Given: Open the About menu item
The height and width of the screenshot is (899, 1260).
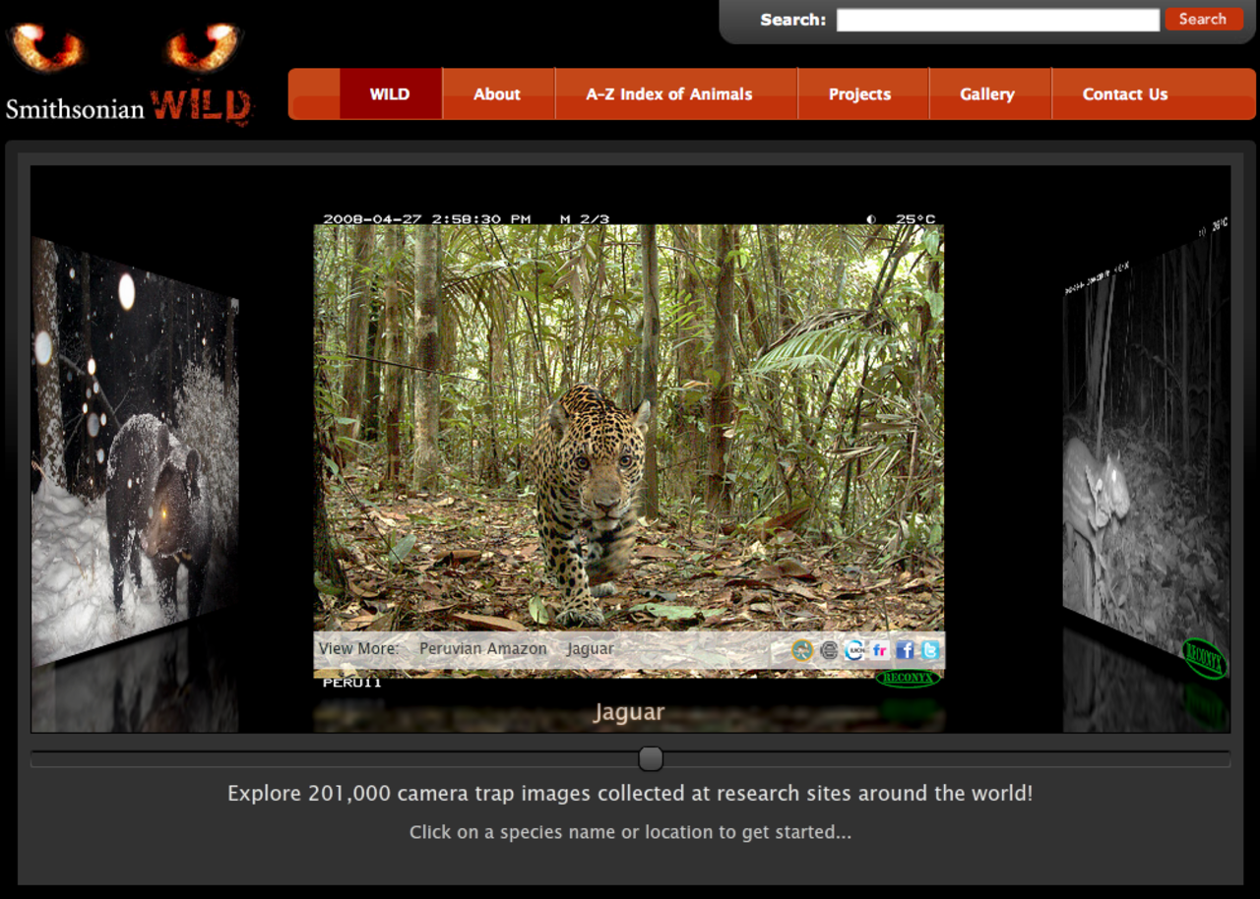Looking at the screenshot, I should click(497, 94).
